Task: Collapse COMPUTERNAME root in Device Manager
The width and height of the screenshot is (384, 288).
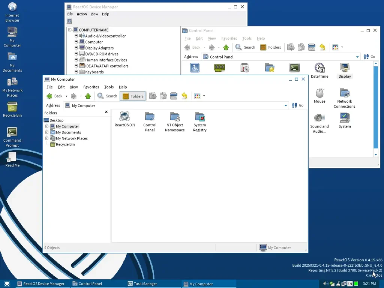Action: [70, 30]
